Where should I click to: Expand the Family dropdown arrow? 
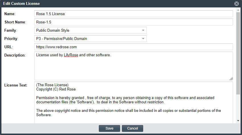(143, 30)
